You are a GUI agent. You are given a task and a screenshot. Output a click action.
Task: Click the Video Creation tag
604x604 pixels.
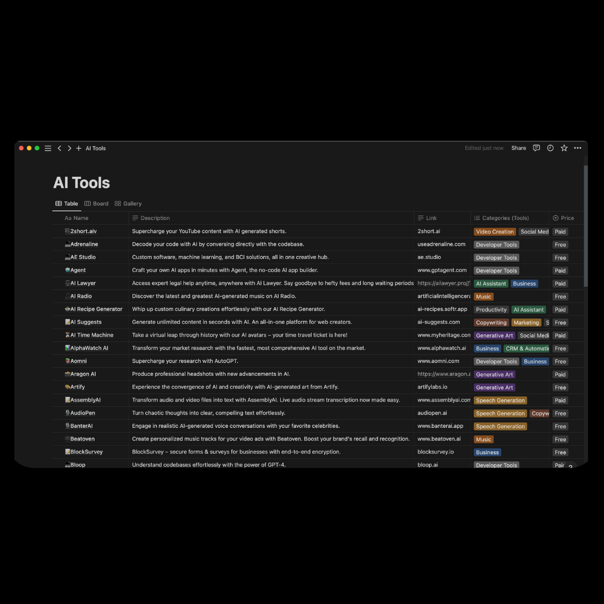click(494, 232)
